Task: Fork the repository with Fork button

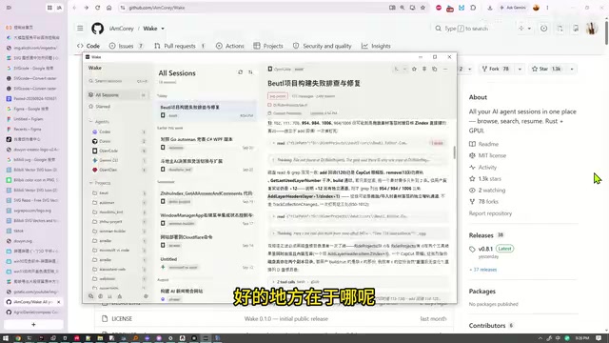Action: 496,69
